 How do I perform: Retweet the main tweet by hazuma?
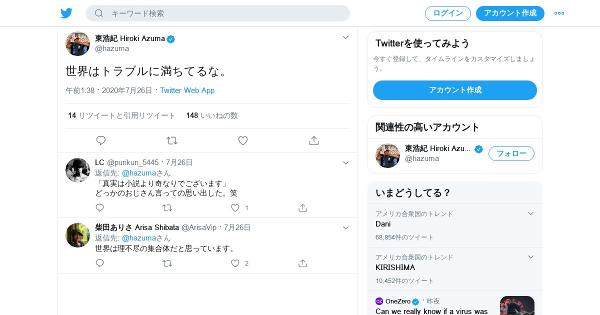point(172,140)
